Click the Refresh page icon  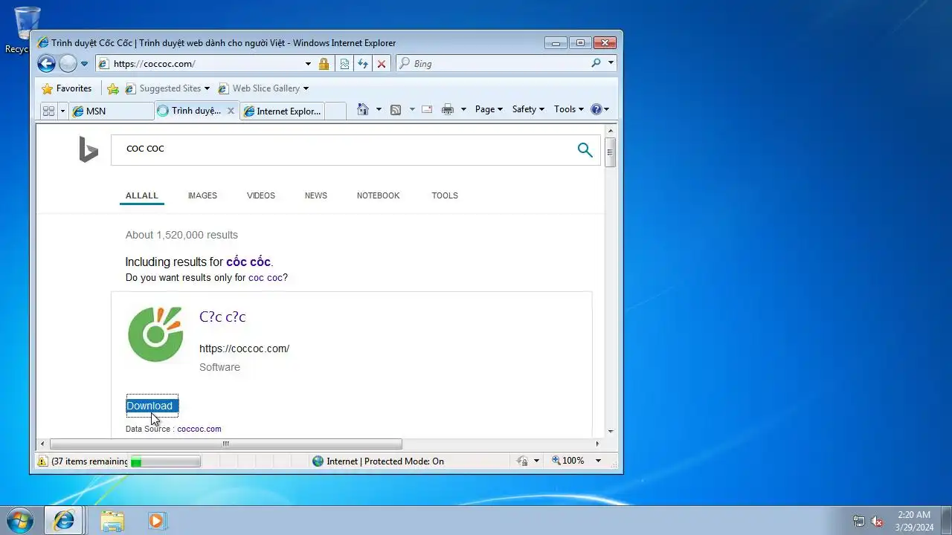coord(363,64)
